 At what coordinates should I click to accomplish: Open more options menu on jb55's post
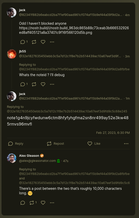(52, 84)
